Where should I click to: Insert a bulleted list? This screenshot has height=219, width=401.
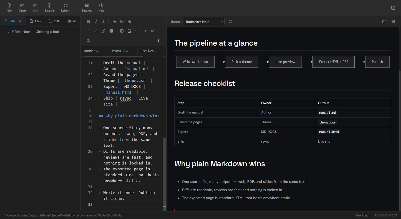(x=88, y=31)
